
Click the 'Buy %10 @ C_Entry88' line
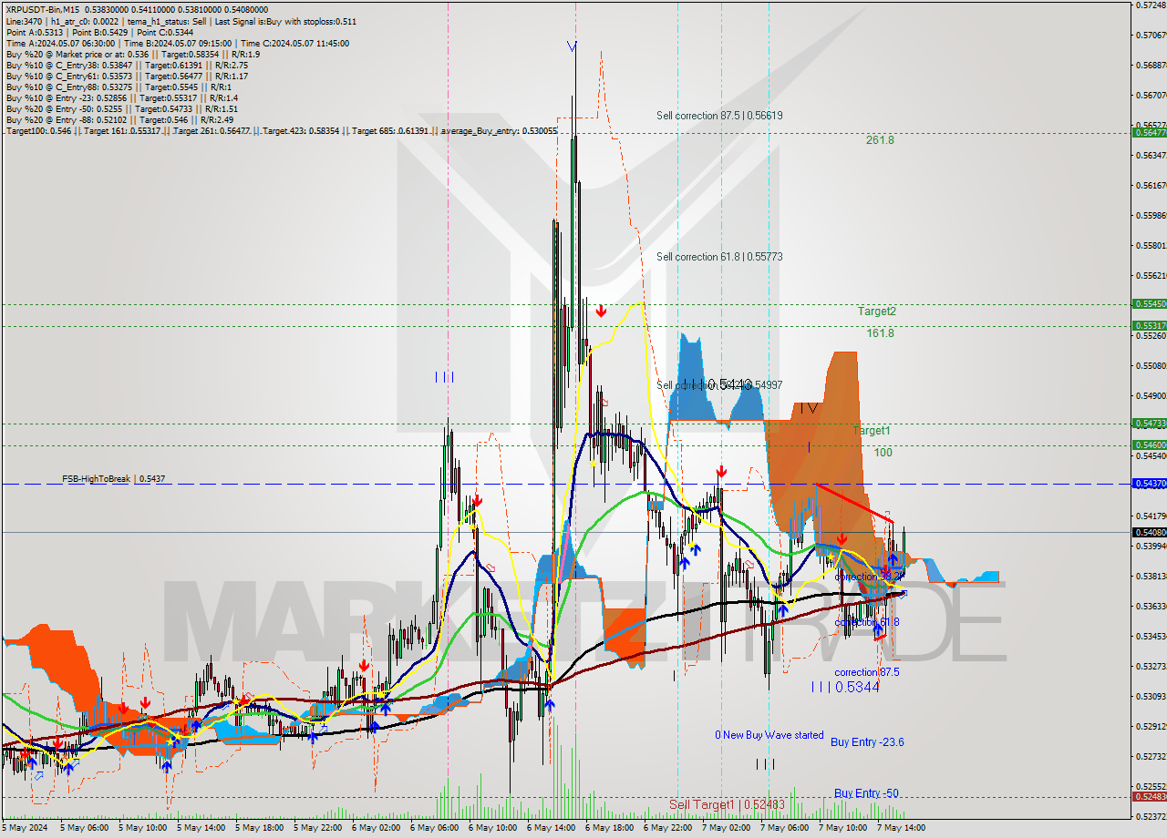(118, 87)
